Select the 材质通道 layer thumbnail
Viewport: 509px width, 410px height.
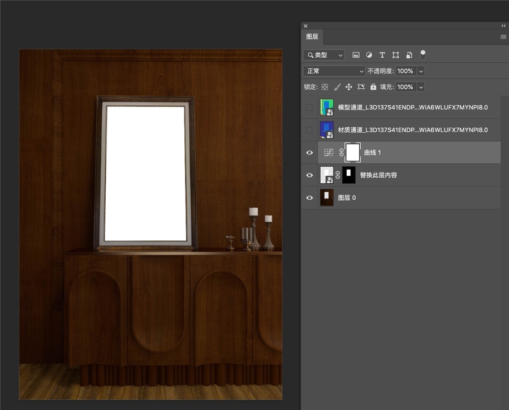(326, 130)
